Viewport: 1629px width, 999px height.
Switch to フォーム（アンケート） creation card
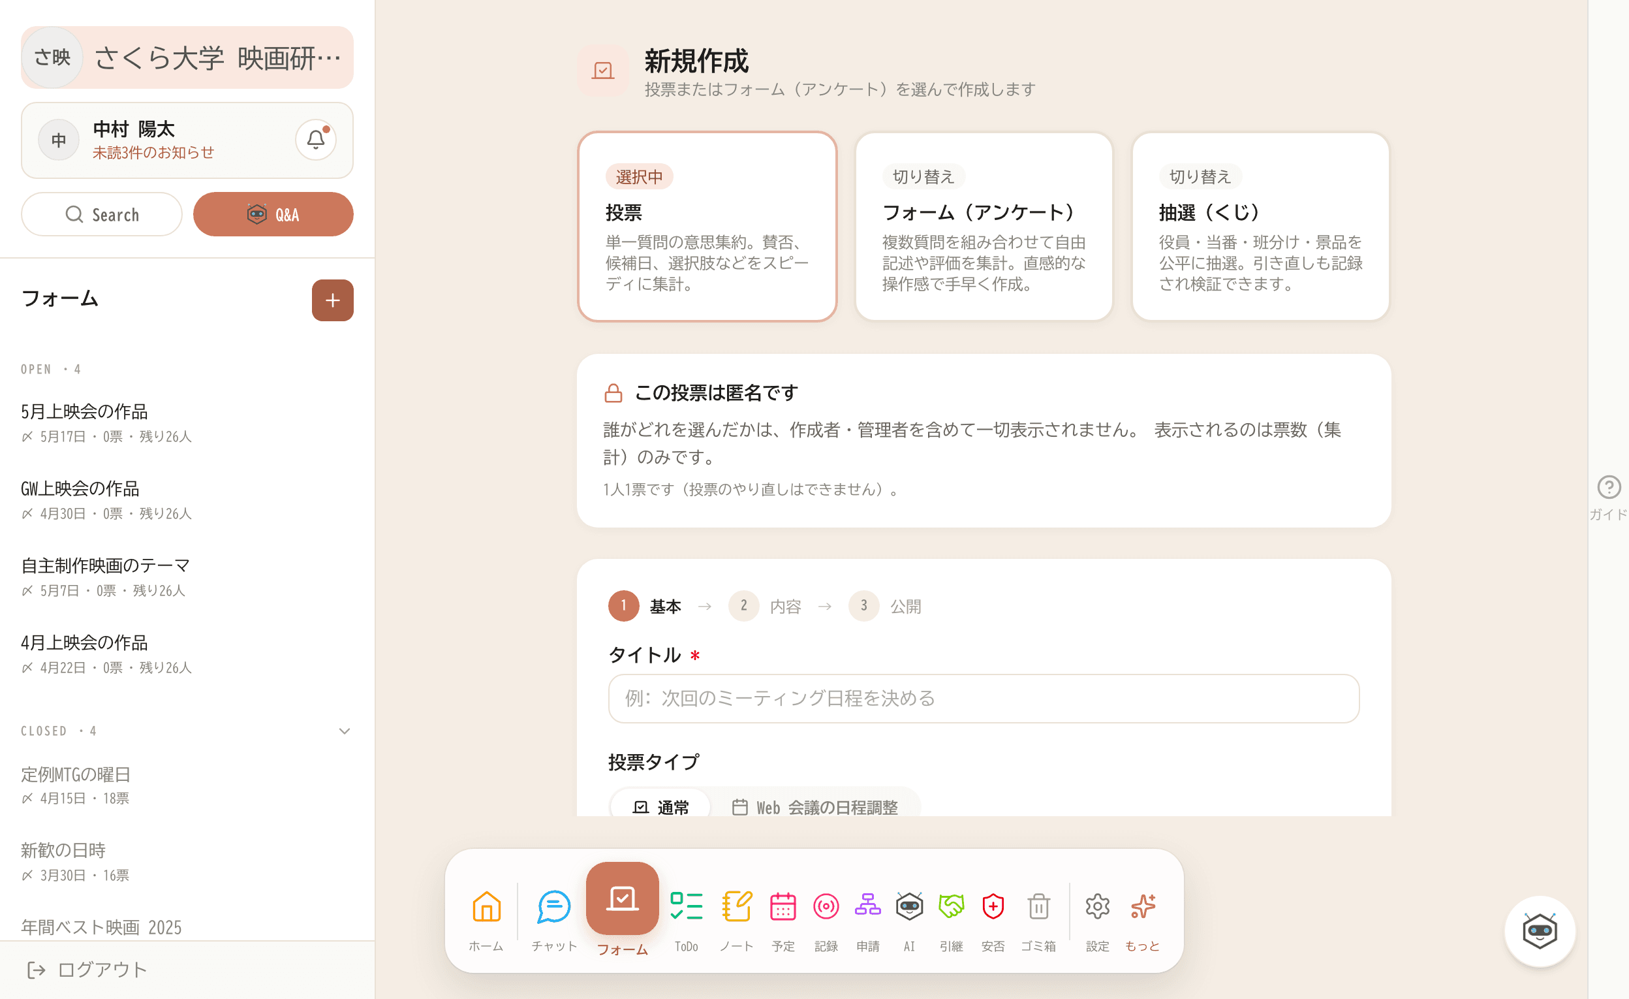click(x=984, y=227)
